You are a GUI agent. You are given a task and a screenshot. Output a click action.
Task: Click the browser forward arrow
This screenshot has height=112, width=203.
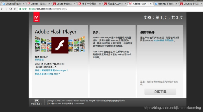click(x=6, y=9)
